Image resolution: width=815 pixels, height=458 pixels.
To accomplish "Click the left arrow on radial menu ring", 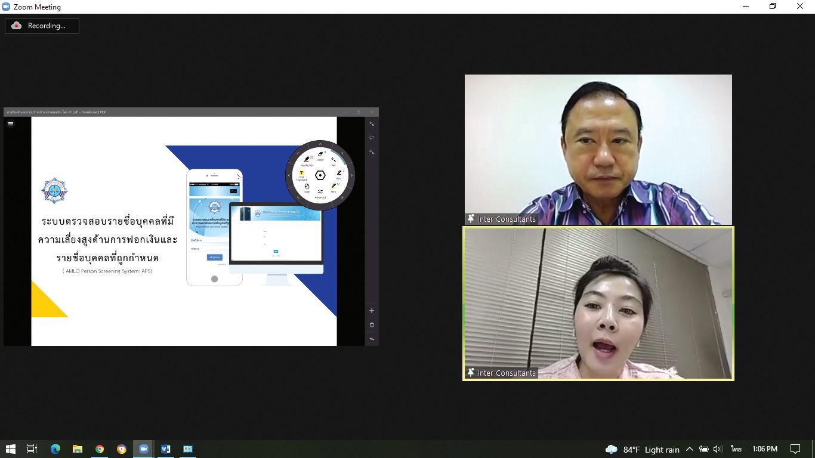I will click(x=289, y=175).
